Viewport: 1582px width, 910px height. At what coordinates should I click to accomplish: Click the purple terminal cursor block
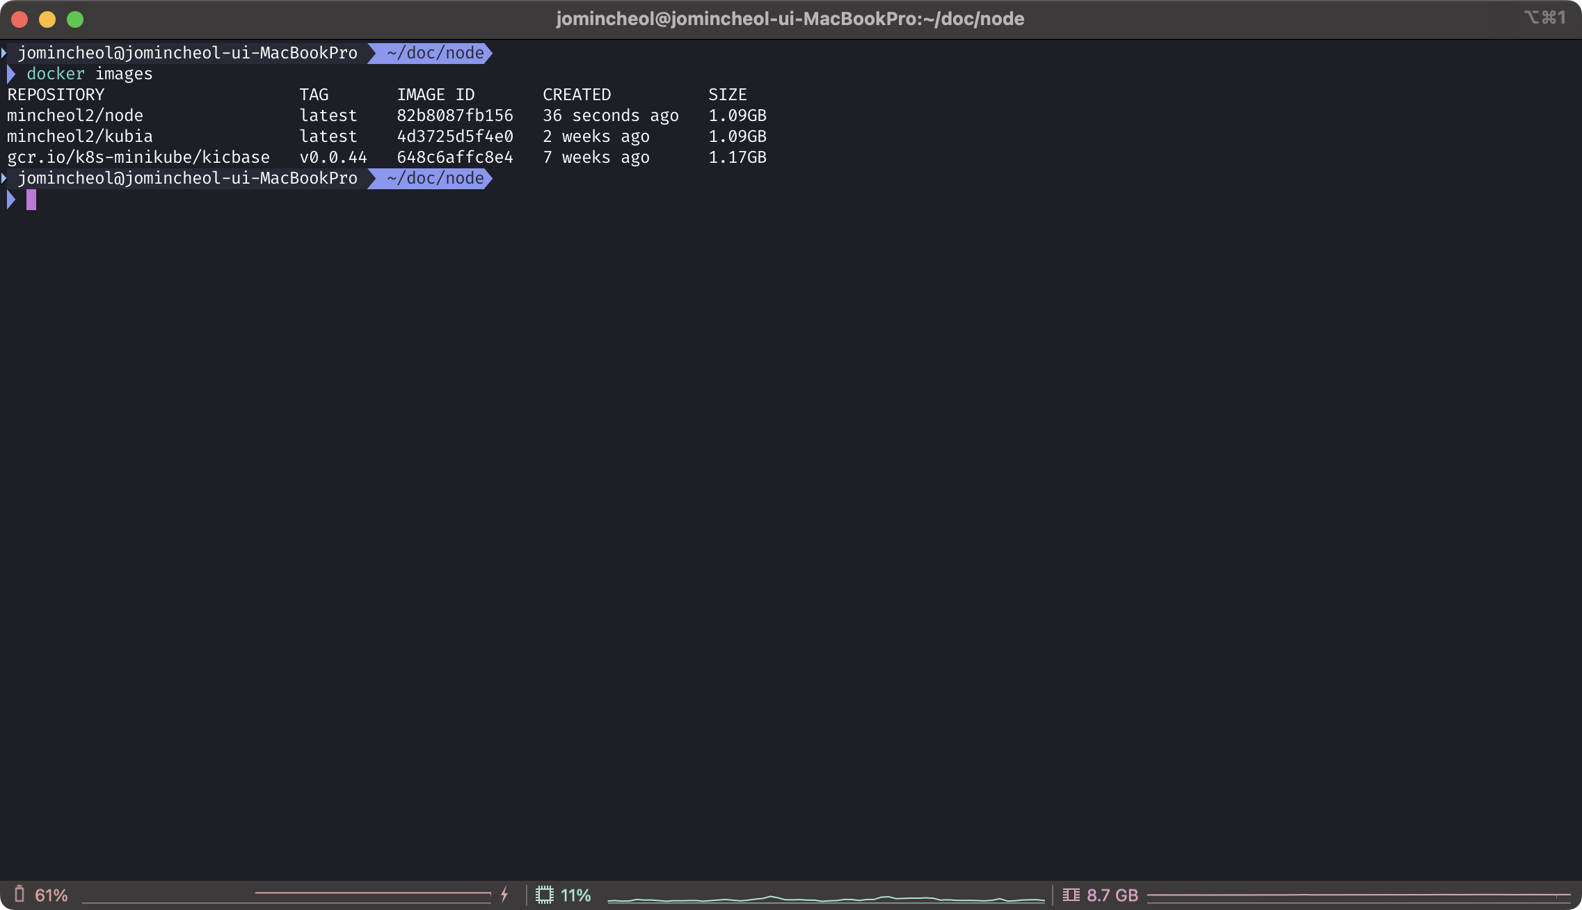pos(31,200)
